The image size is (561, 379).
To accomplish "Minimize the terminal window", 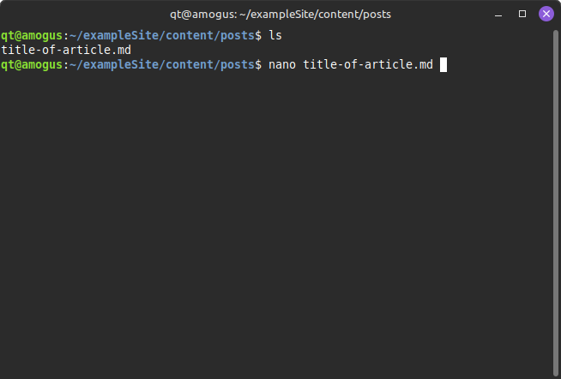I will coord(499,14).
